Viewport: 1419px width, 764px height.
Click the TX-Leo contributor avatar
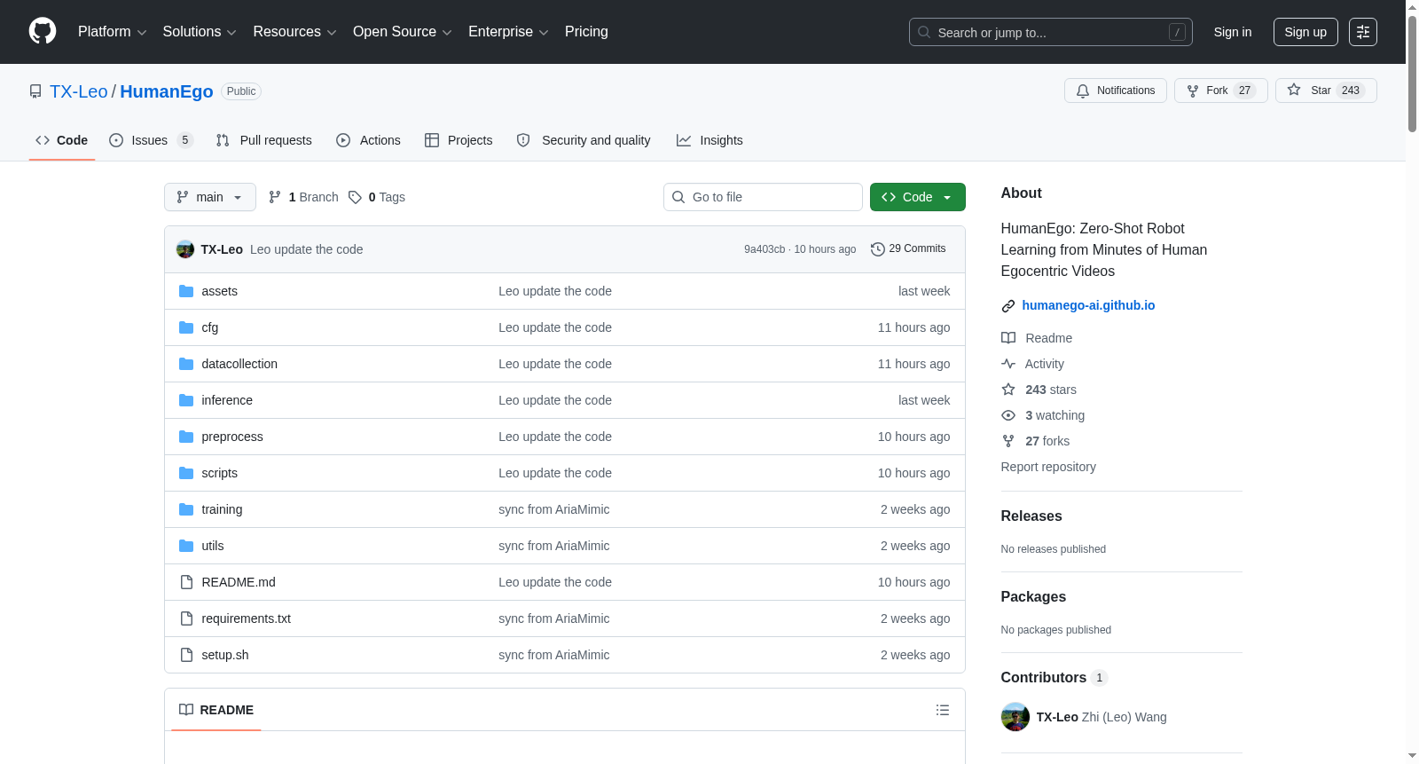point(1015,717)
